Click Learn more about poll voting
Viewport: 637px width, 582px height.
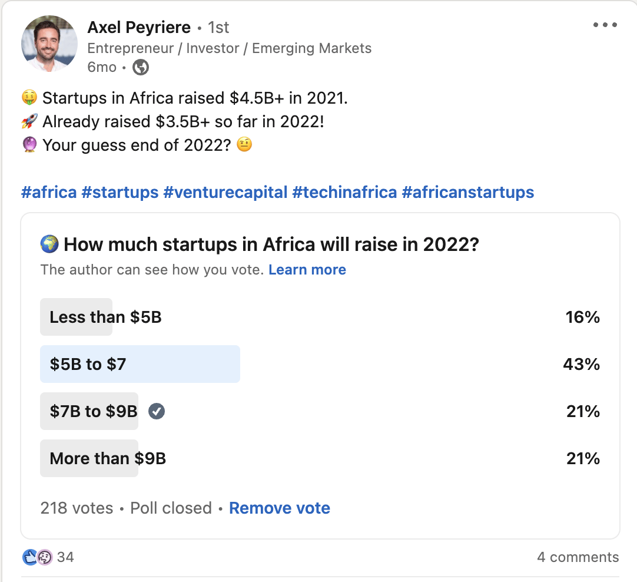[307, 270]
